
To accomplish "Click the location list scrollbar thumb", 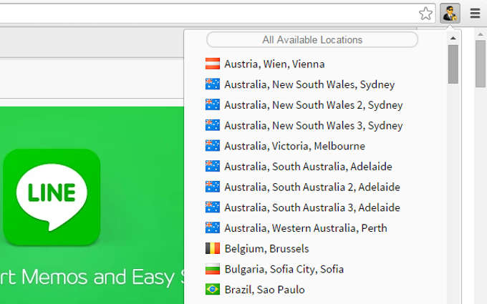I will [x=453, y=64].
